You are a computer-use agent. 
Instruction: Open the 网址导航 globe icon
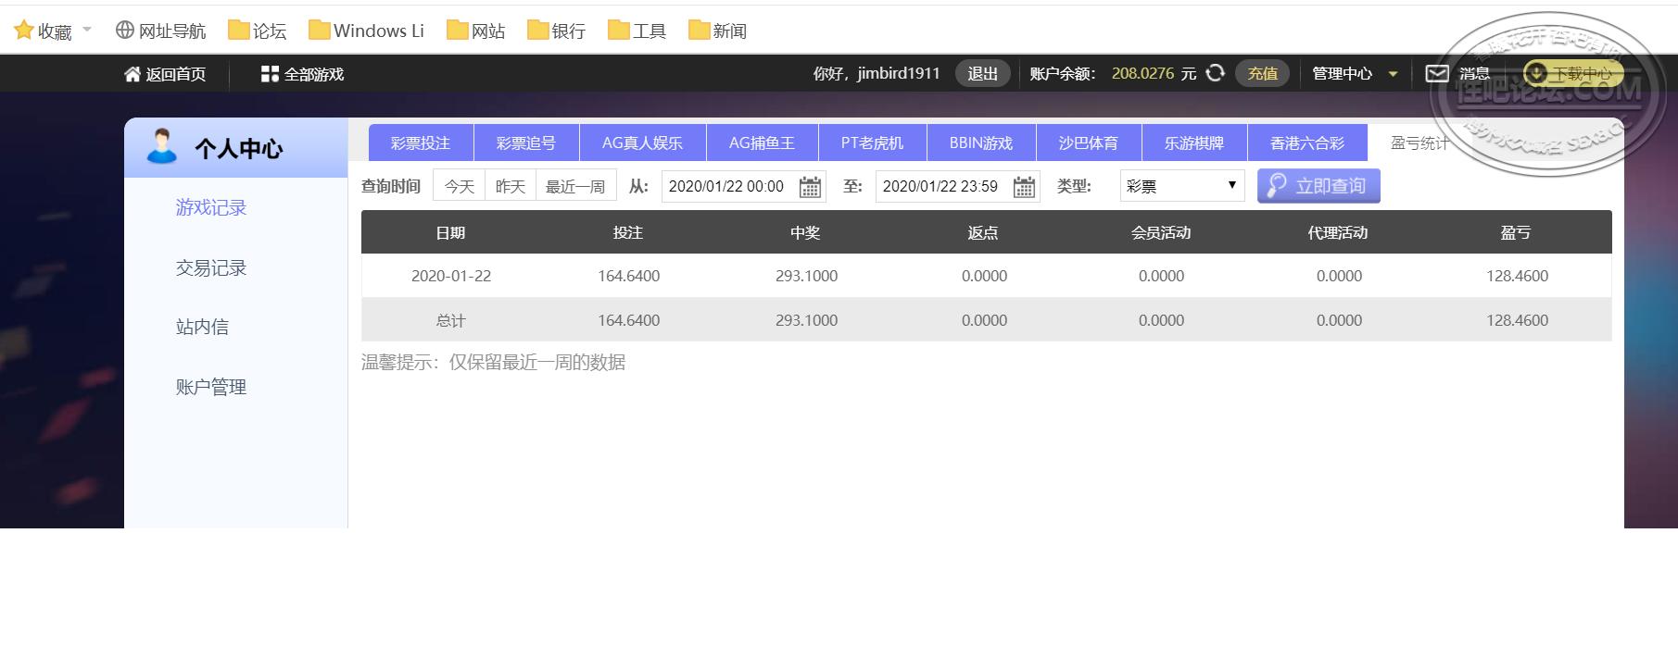click(125, 30)
